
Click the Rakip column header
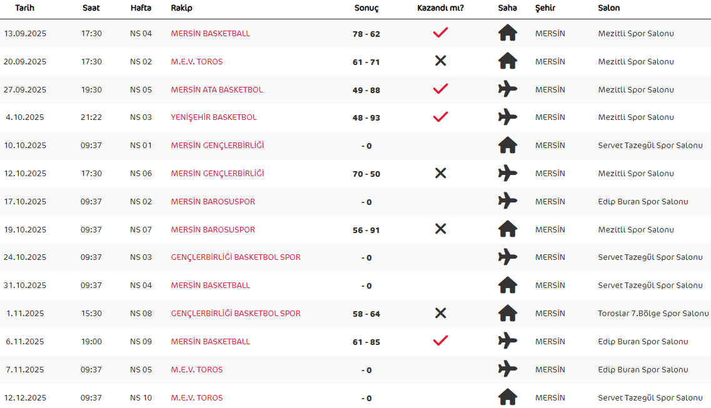(x=181, y=7)
